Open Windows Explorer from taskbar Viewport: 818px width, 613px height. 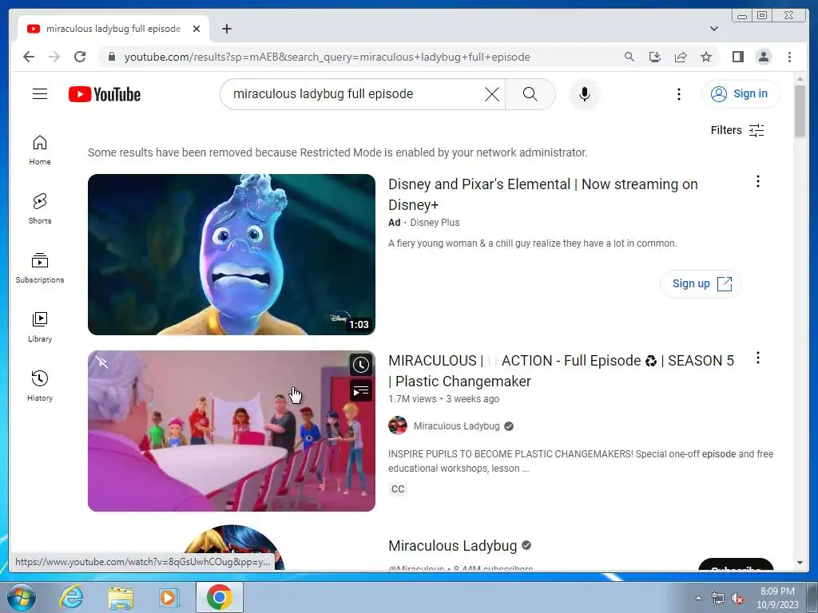(121, 597)
